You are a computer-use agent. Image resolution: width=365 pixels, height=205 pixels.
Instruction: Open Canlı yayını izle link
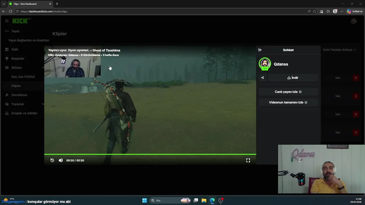tap(288, 92)
